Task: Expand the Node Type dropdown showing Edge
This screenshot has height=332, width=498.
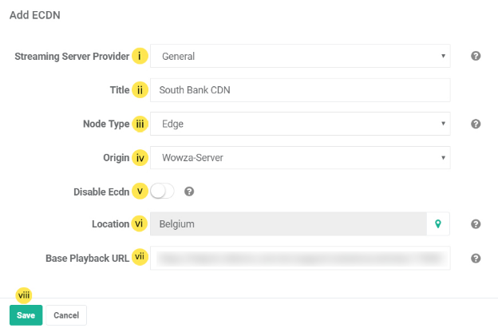Action: click(300, 124)
